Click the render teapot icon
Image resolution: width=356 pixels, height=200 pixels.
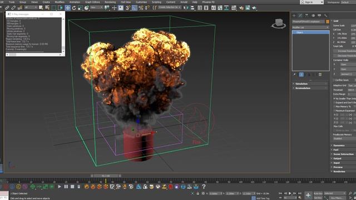[254, 8]
